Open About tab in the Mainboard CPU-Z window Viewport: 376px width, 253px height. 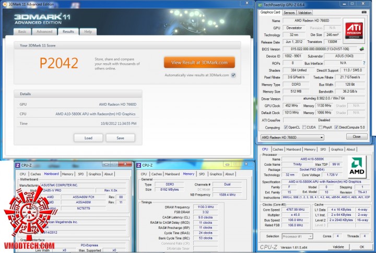click(109, 174)
